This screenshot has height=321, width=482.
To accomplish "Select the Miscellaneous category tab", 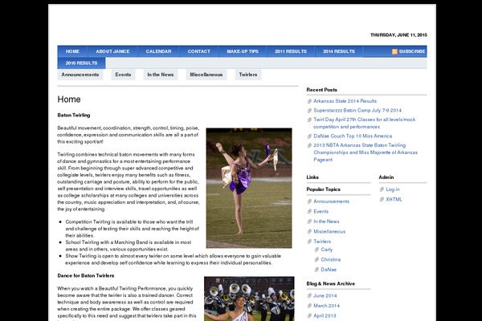I will tap(206, 75).
